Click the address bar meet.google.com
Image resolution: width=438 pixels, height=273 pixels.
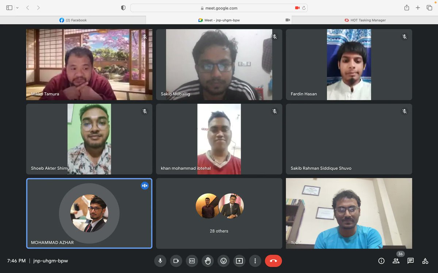pos(219,8)
